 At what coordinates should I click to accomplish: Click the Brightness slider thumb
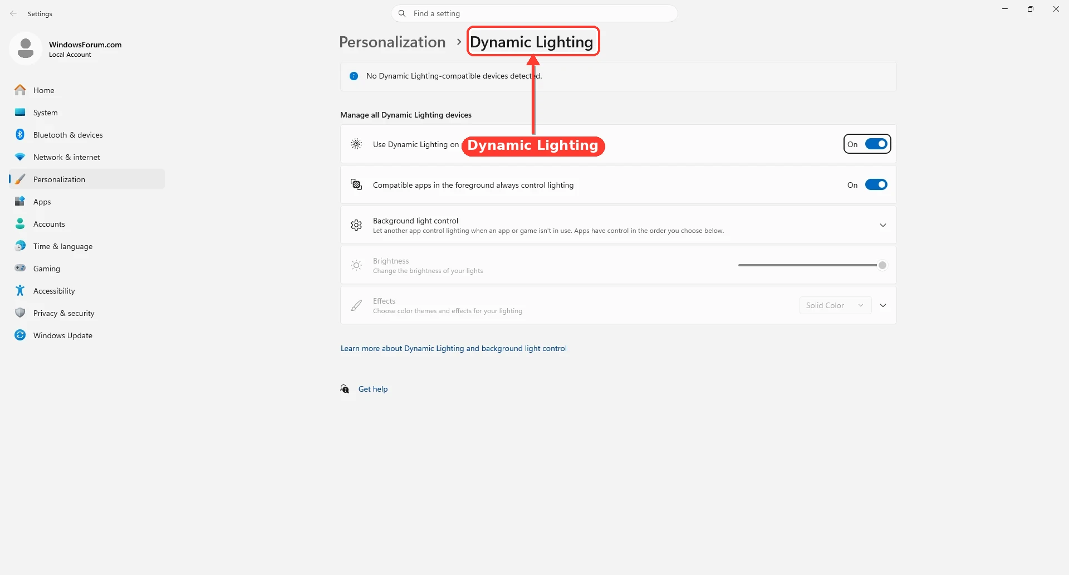coord(882,265)
